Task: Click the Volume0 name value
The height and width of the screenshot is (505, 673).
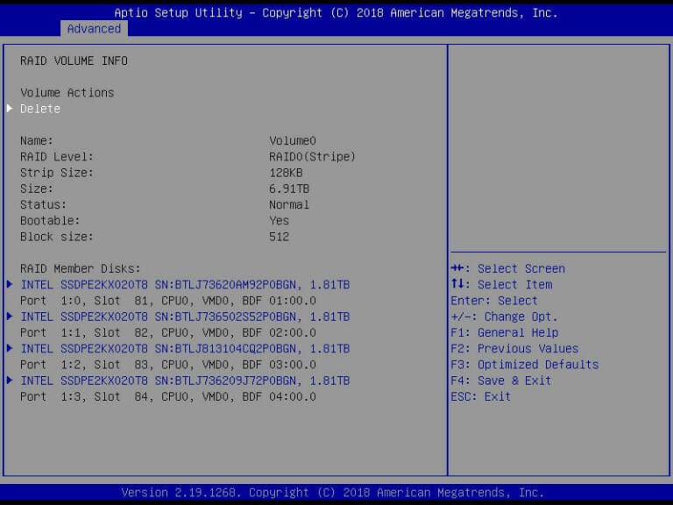Action: pyautogui.click(x=293, y=141)
